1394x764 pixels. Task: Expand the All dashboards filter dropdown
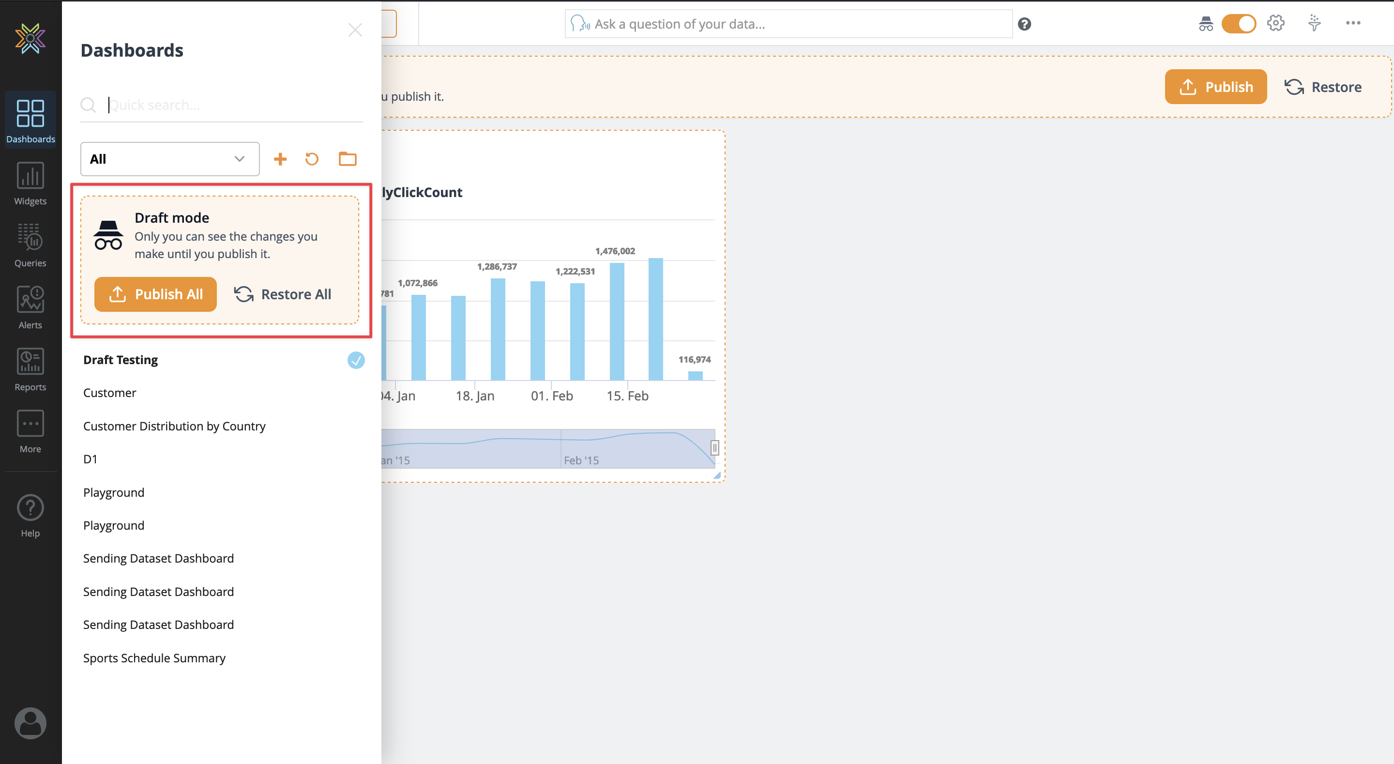tap(169, 159)
